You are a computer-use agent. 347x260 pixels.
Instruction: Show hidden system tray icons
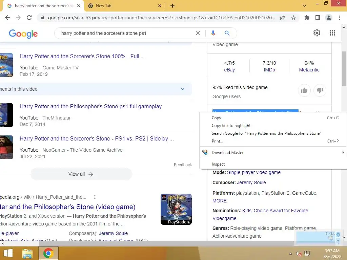pyautogui.click(x=290, y=254)
